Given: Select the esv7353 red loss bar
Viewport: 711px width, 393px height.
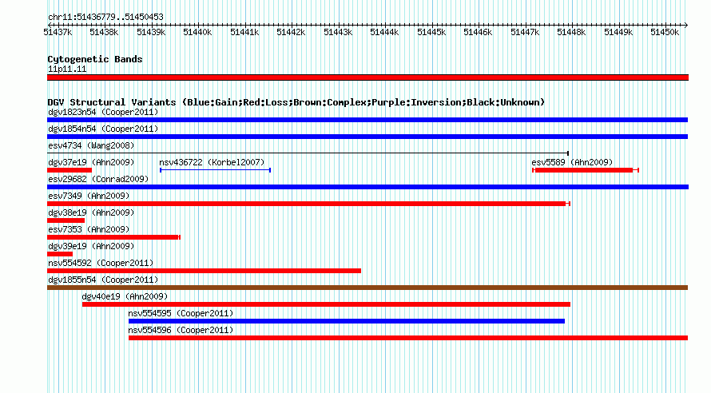Looking at the screenshot, I should 113,237.
